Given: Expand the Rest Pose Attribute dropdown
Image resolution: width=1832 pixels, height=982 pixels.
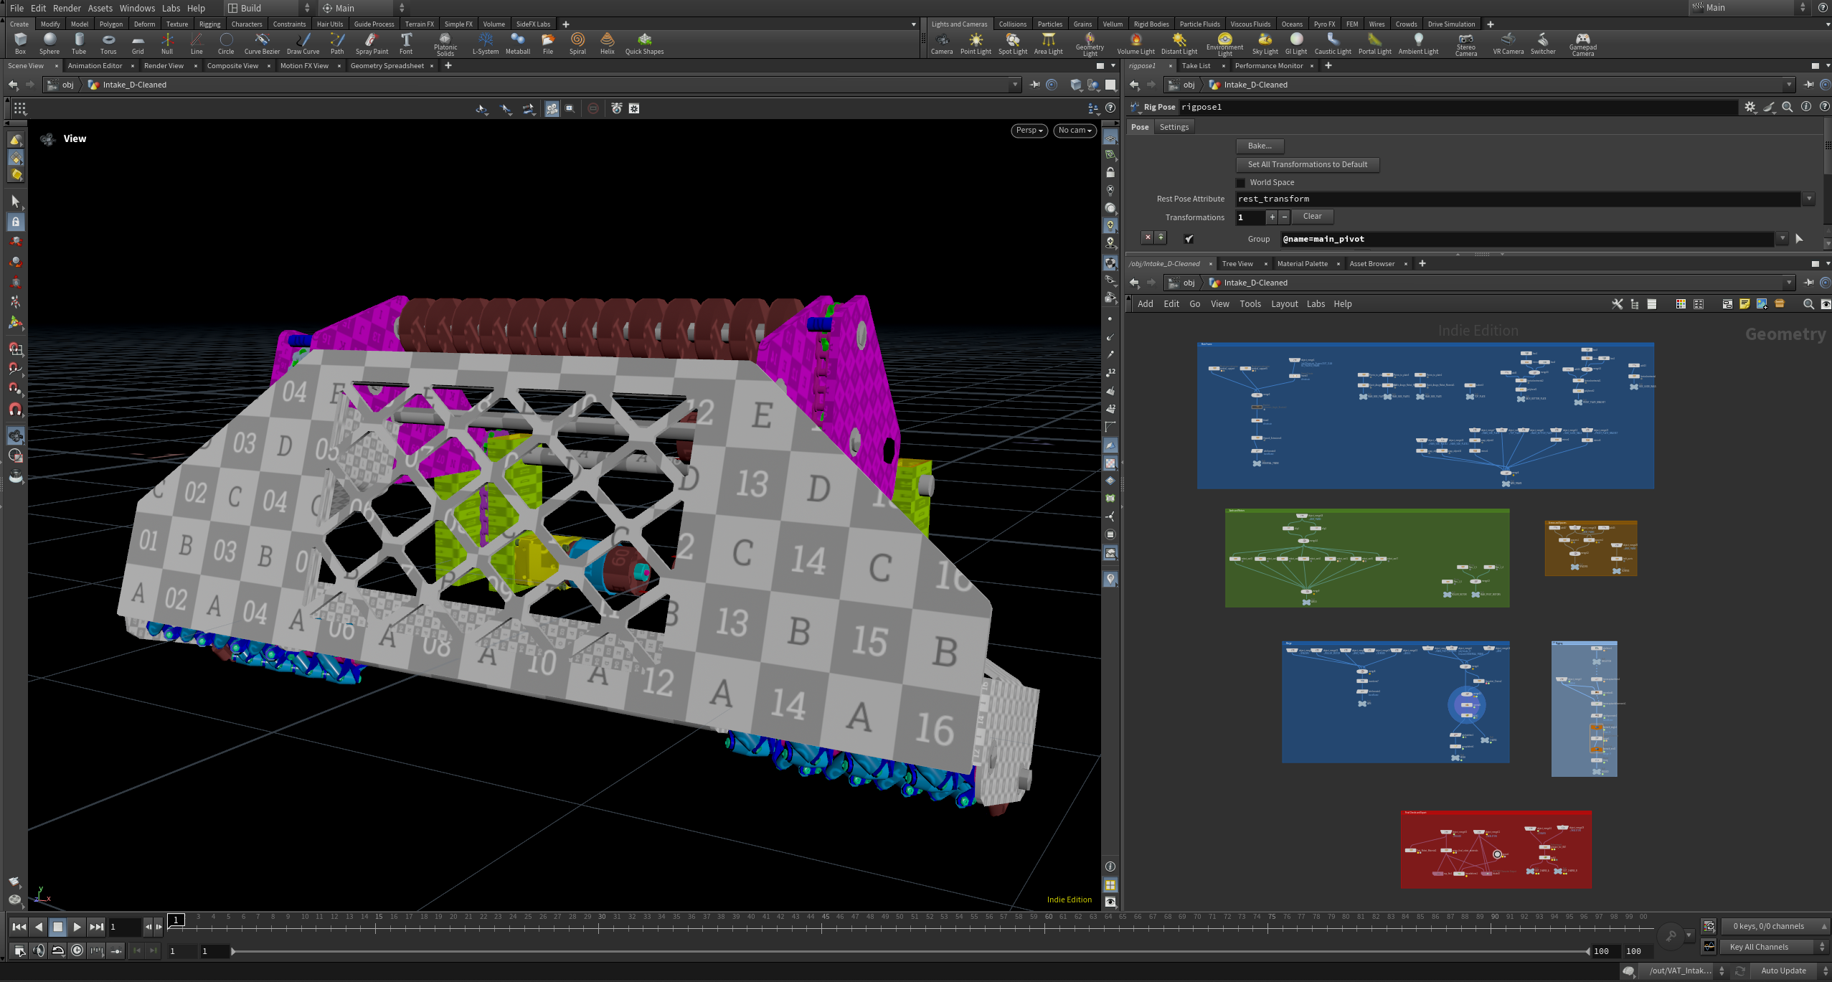Looking at the screenshot, I should (x=1809, y=199).
